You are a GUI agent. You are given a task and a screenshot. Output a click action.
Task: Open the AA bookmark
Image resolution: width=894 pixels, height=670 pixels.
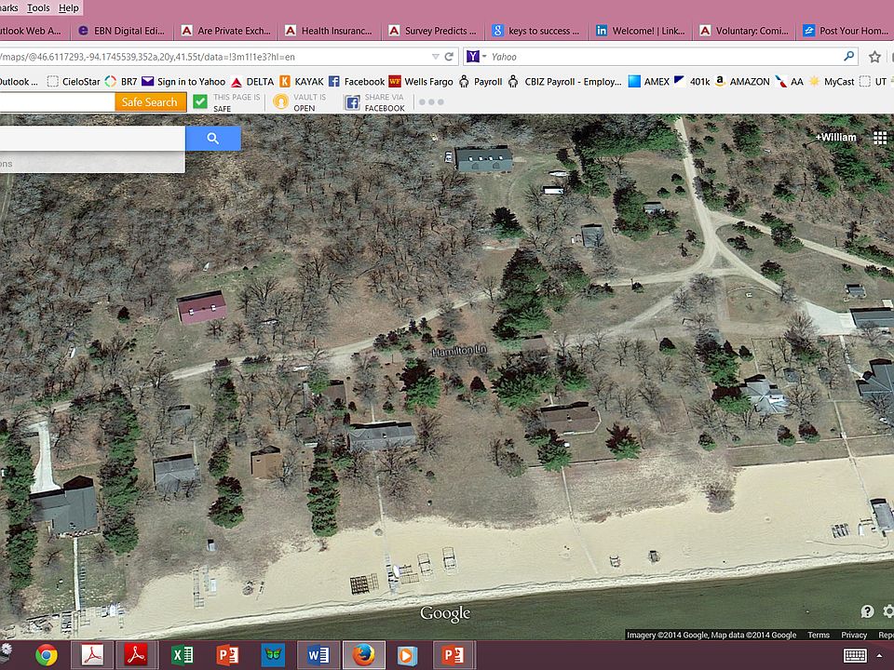click(789, 82)
